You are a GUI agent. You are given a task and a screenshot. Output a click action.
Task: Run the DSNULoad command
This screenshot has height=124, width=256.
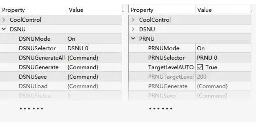(x=83, y=86)
